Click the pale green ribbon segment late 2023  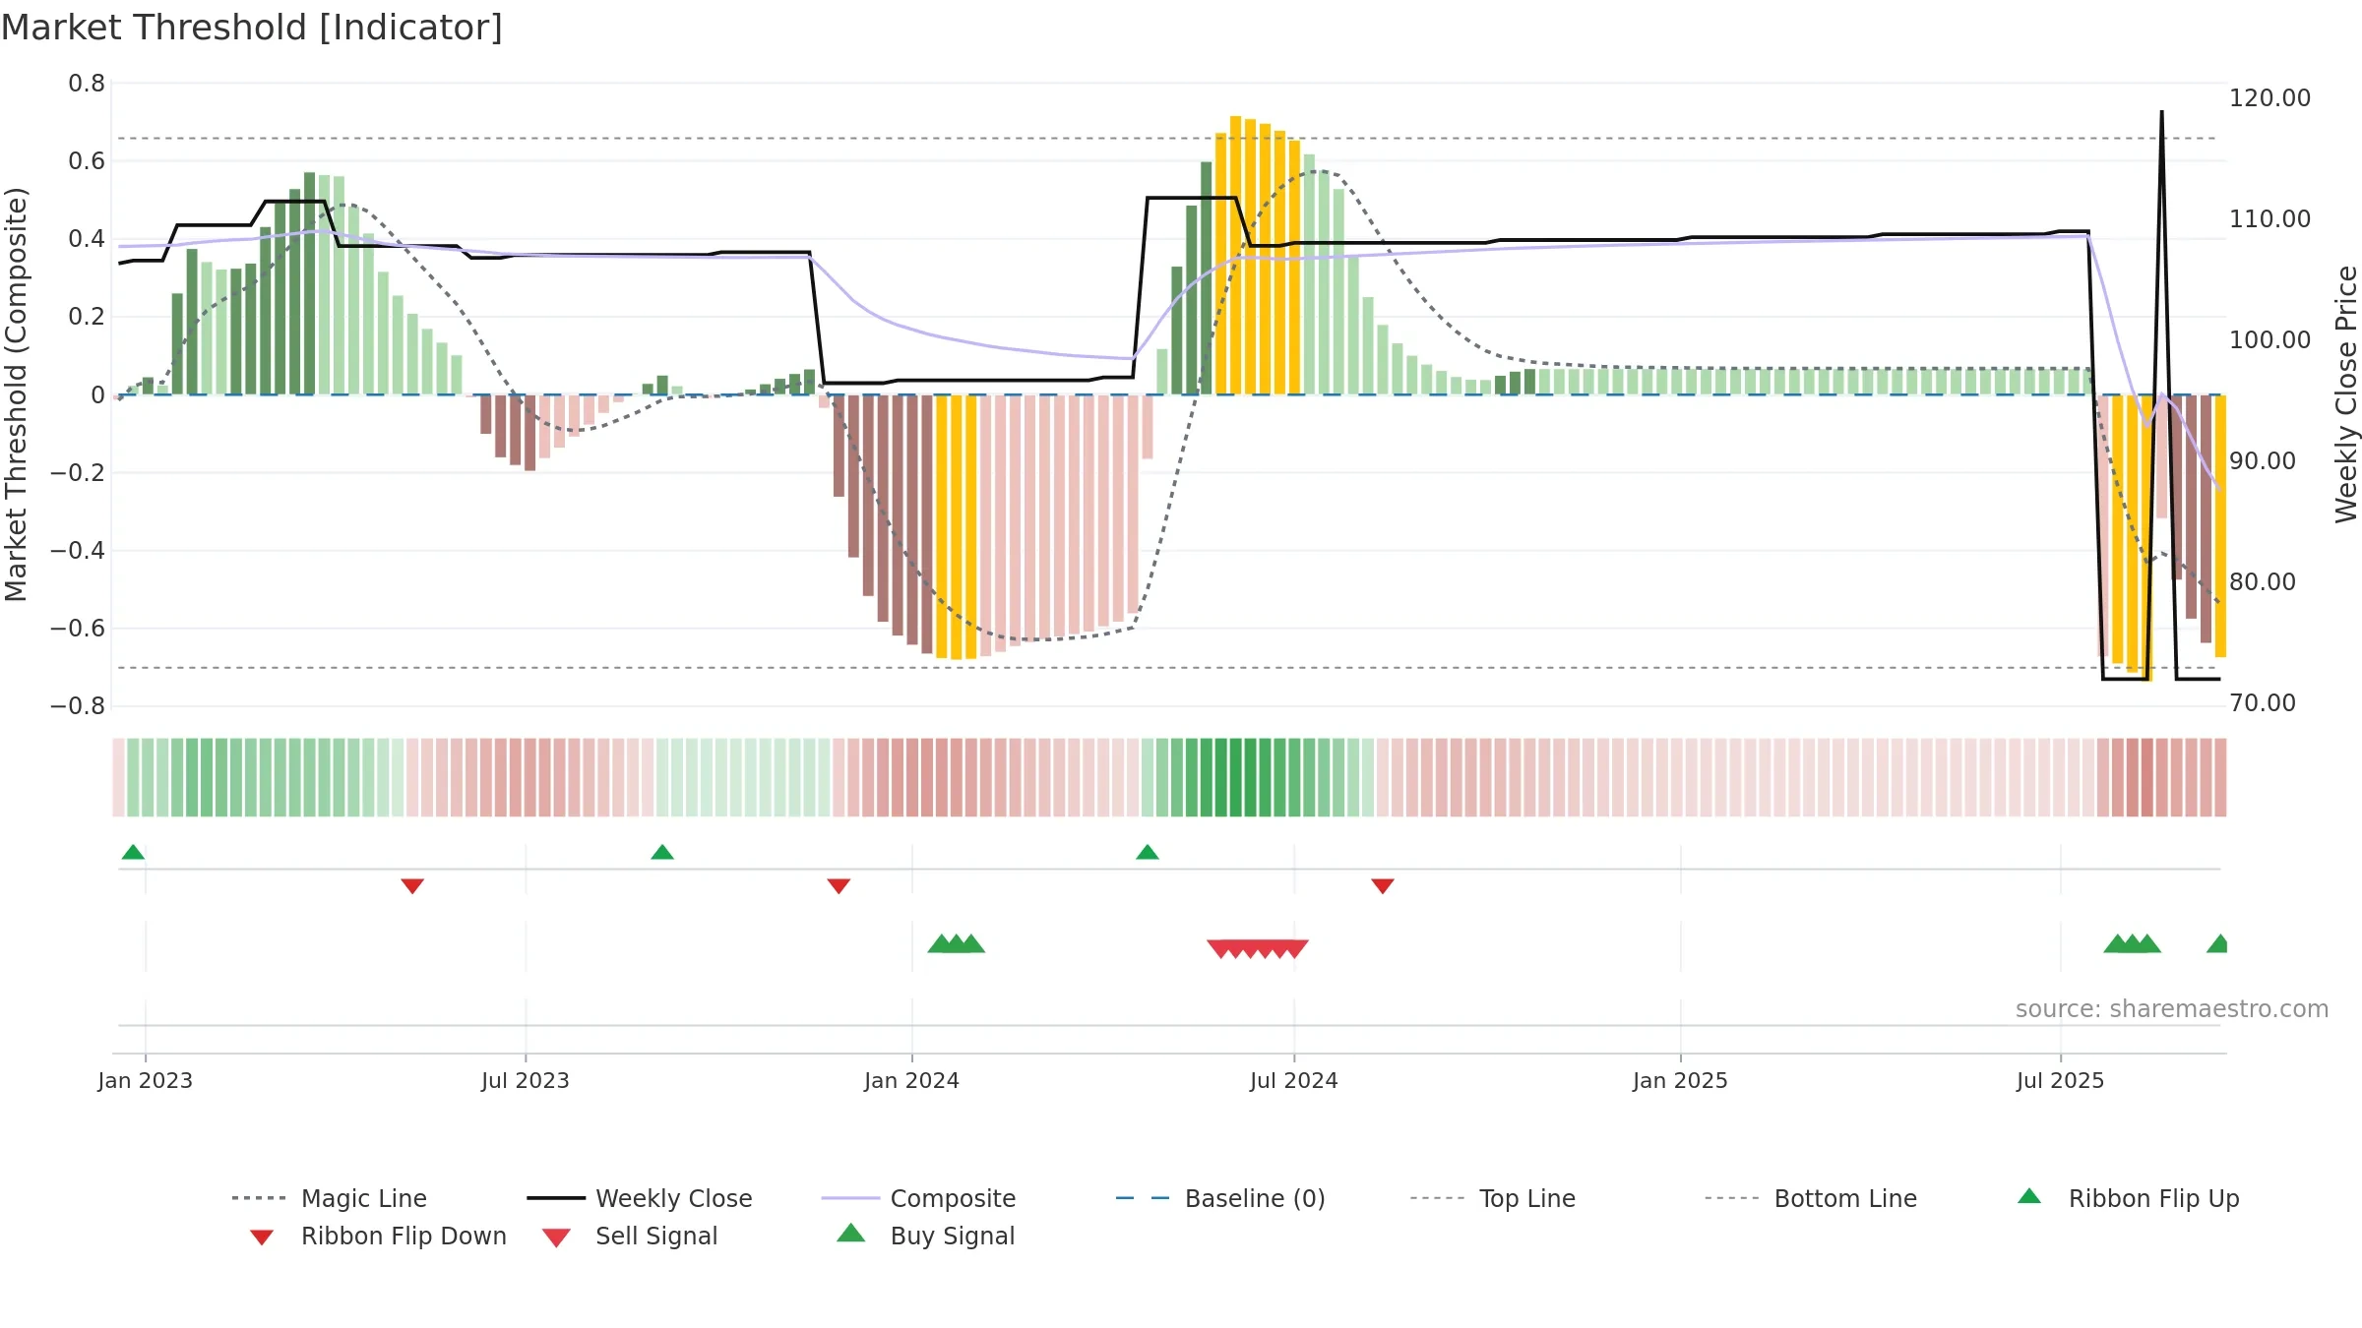[x=743, y=777]
